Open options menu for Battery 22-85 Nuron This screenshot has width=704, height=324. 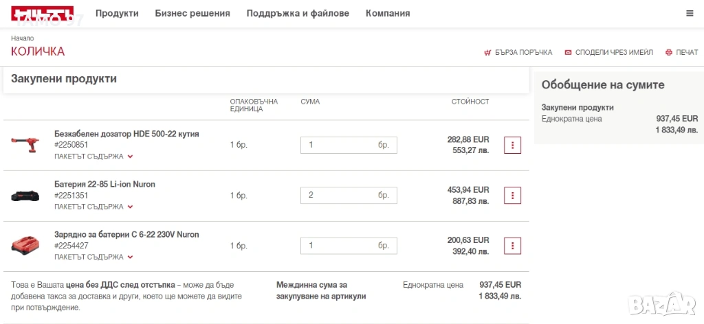pyautogui.click(x=512, y=195)
